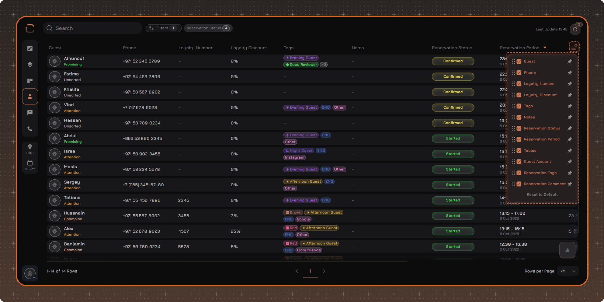Open the Reservation Status filter chip
Viewport: 604px width, 302px height.
coord(208,28)
